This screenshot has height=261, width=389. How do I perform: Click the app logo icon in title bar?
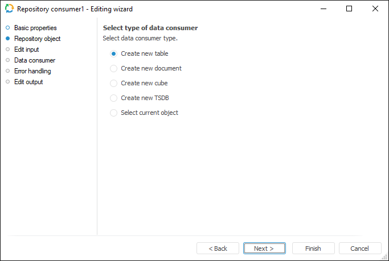pyautogui.click(x=9, y=9)
